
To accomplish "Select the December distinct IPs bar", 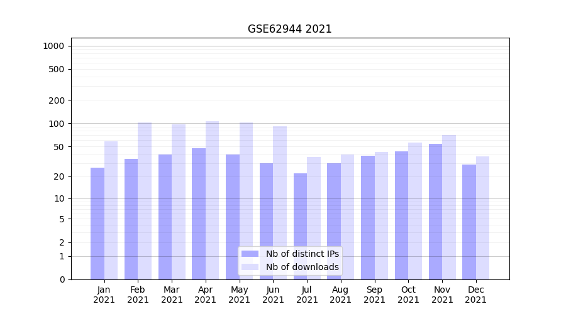I will click(x=469, y=222).
